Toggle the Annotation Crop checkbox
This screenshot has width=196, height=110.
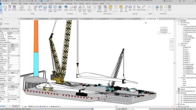coord(9,61)
